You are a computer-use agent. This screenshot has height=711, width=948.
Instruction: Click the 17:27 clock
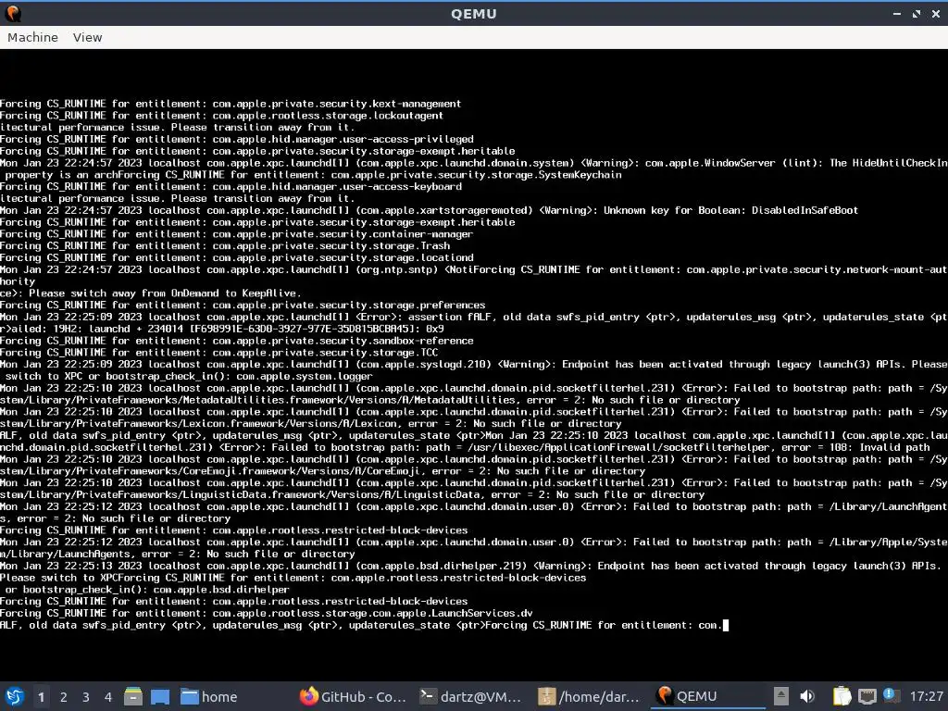pyautogui.click(x=926, y=696)
